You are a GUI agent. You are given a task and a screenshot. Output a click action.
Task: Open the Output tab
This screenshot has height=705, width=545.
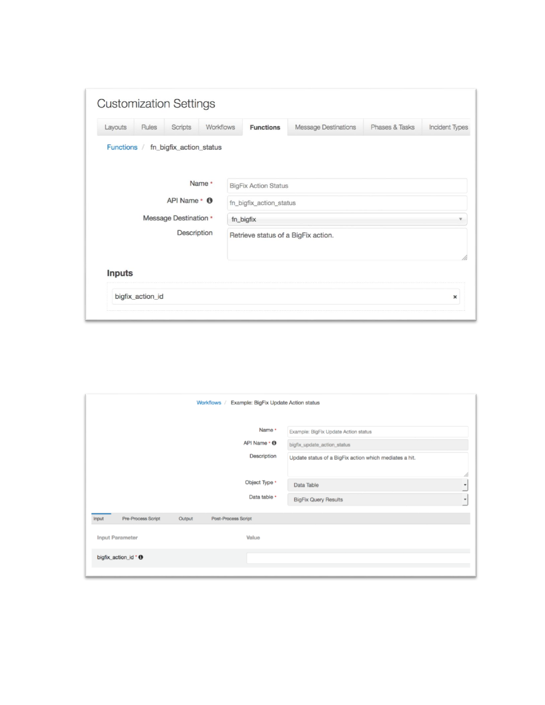pyautogui.click(x=186, y=519)
